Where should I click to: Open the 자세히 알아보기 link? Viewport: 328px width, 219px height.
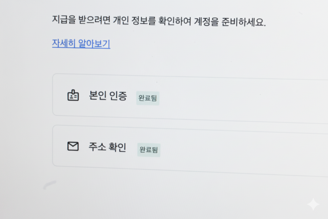point(81,43)
